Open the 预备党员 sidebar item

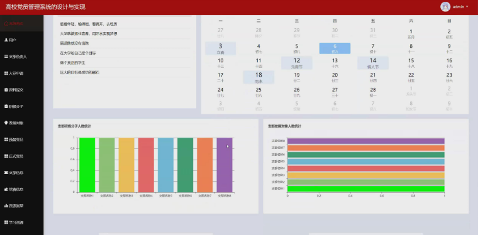click(21, 139)
